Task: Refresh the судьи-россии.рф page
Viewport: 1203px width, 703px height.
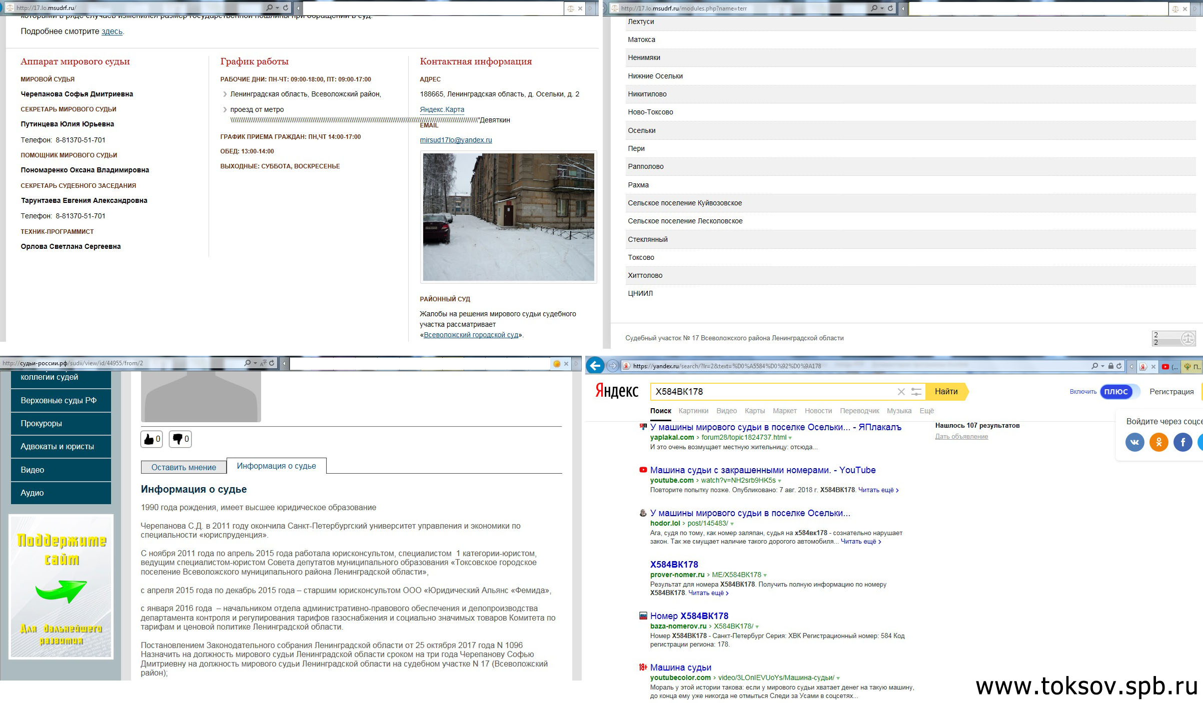Action: [272, 363]
